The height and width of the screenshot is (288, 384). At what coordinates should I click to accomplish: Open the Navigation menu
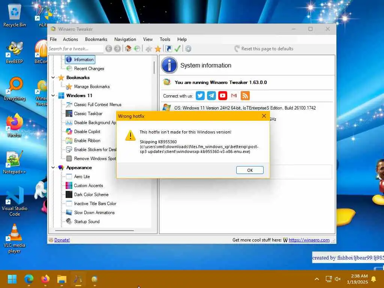point(125,39)
